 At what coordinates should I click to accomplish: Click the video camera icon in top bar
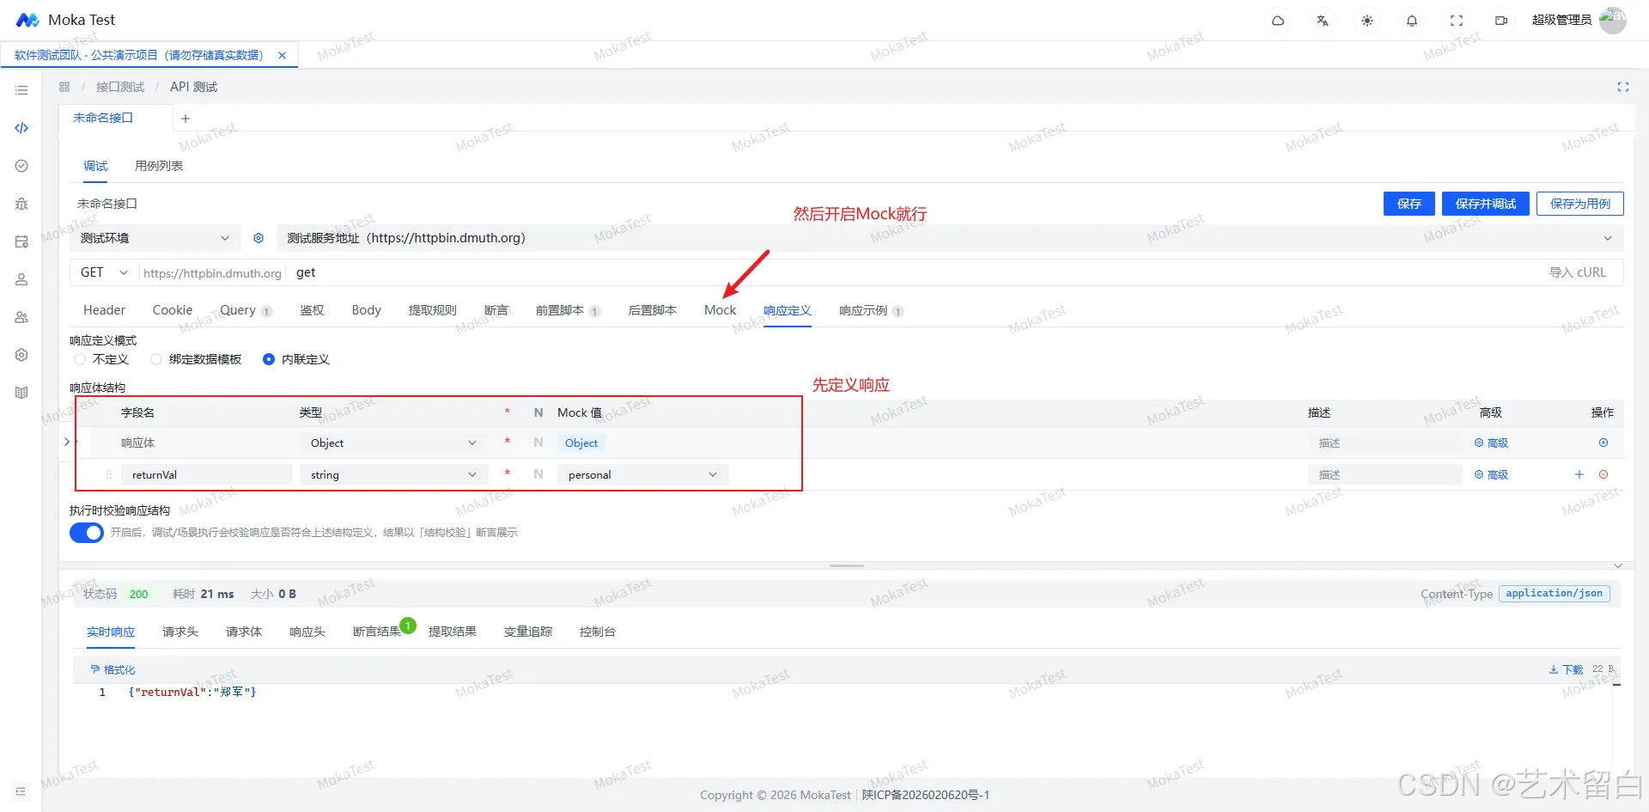pyautogui.click(x=1501, y=21)
